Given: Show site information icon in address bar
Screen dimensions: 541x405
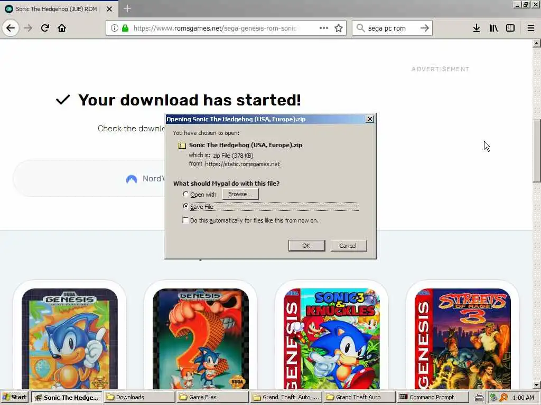Looking at the screenshot, I should [115, 28].
